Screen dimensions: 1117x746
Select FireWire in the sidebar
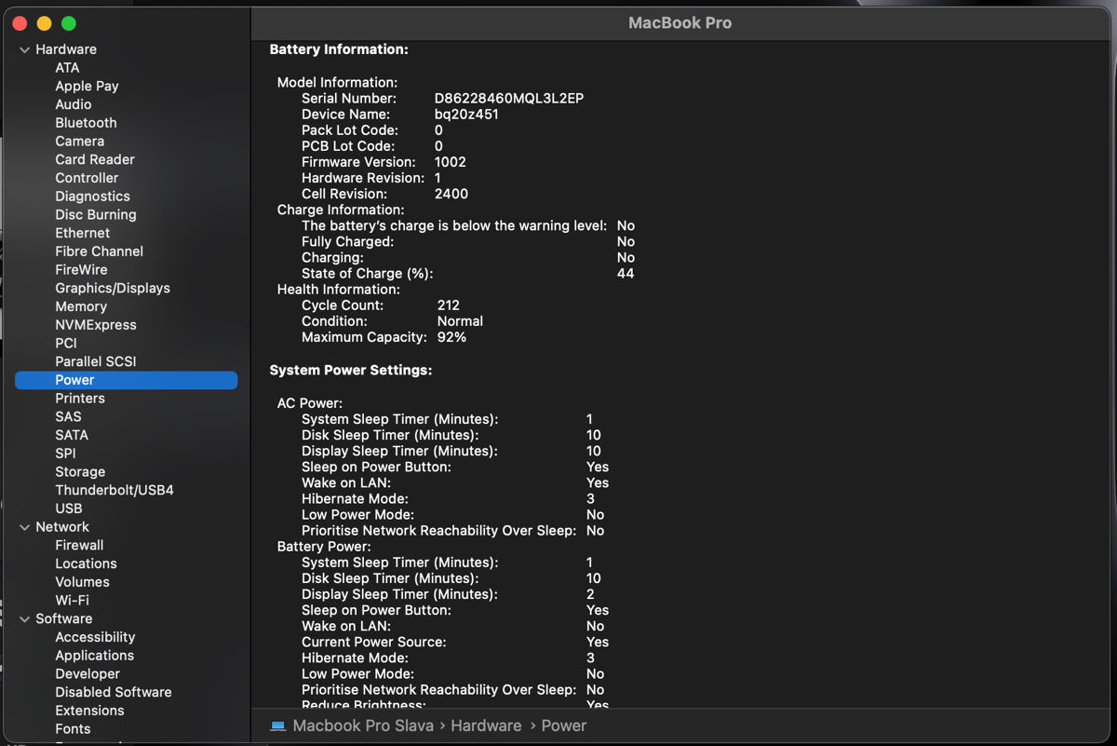tap(81, 269)
